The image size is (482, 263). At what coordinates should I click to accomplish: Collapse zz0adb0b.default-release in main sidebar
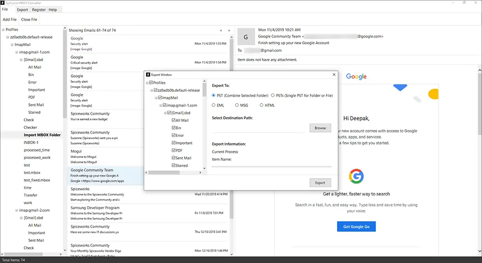[8, 37]
